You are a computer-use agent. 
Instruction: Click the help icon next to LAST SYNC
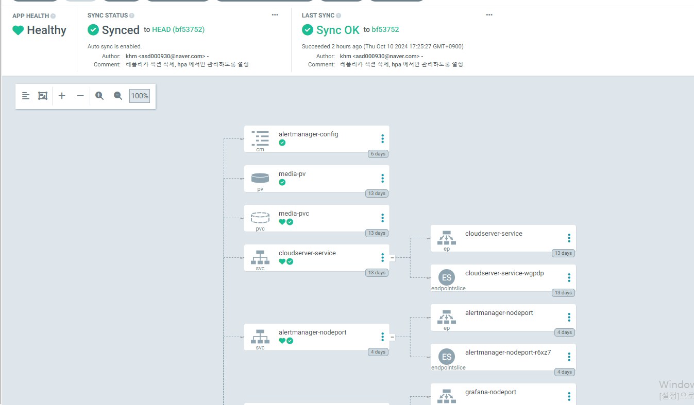338,16
